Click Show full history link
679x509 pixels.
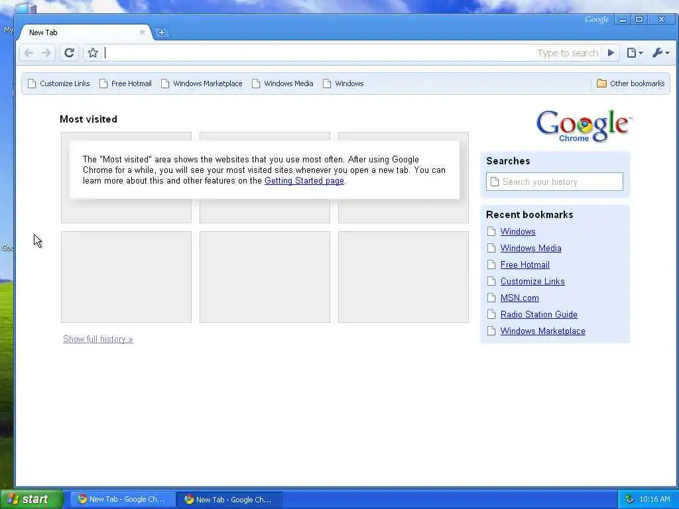pyautogui.click(x=98, y=339)
